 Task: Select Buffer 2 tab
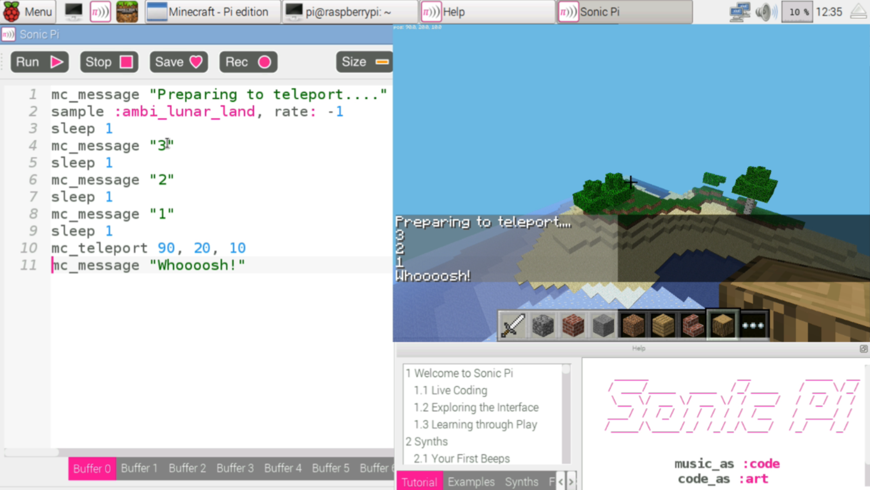click(187, 468)
